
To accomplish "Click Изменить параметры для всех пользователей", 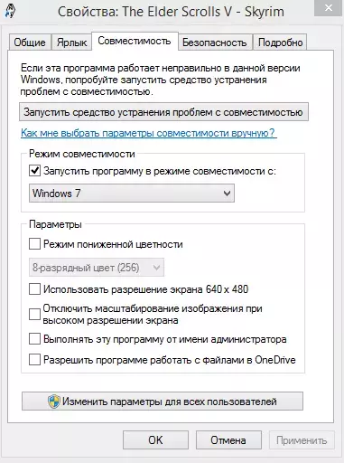I will [163, 402].
